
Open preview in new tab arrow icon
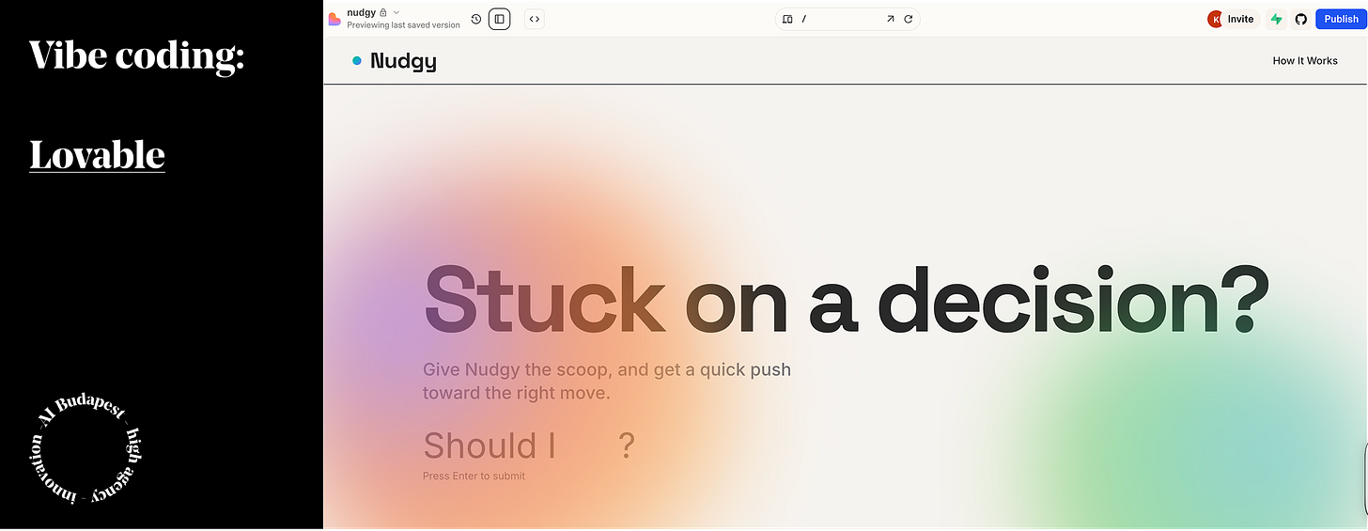pyautogui.click(x=890, y=19)
